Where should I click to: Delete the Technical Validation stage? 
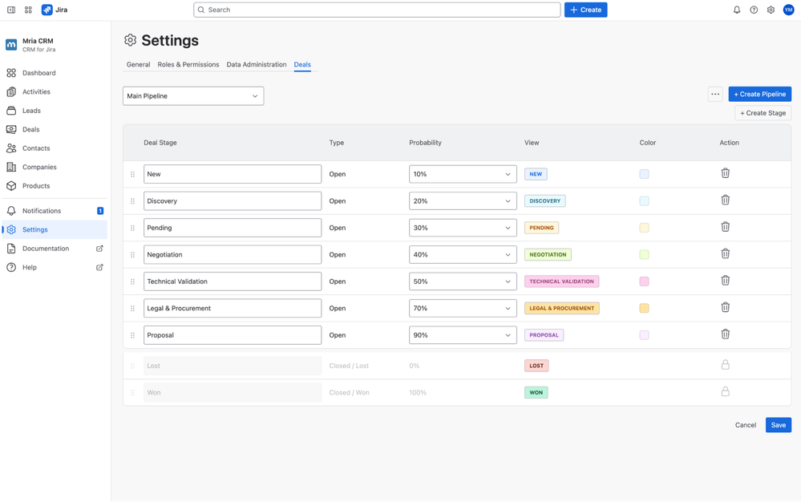pyautogui.click(x=725, y=281)
